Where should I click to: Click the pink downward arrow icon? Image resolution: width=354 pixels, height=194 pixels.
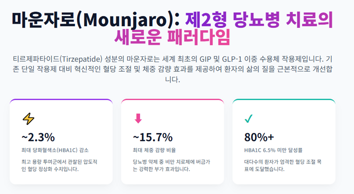point(138,119)
